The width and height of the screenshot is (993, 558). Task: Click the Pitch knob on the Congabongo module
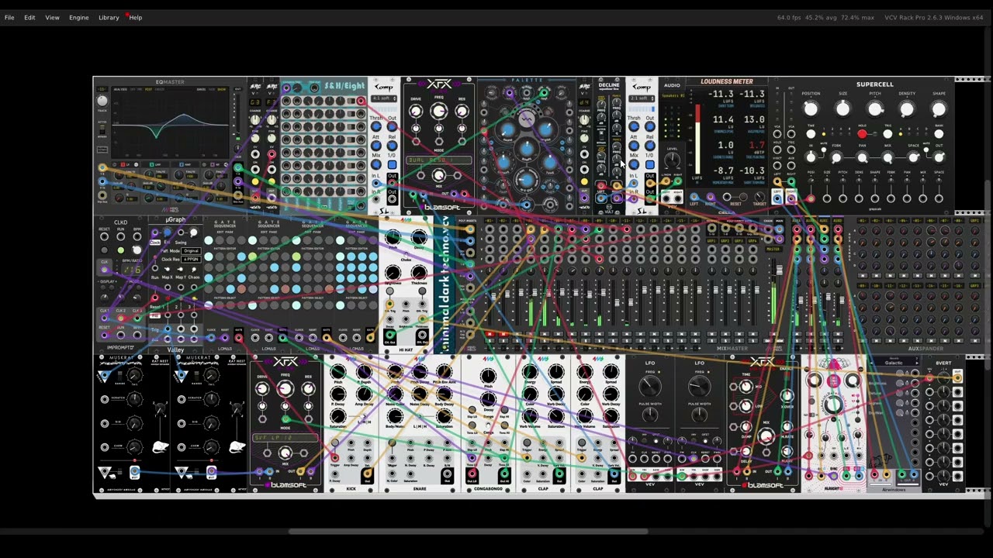(488, 377)
